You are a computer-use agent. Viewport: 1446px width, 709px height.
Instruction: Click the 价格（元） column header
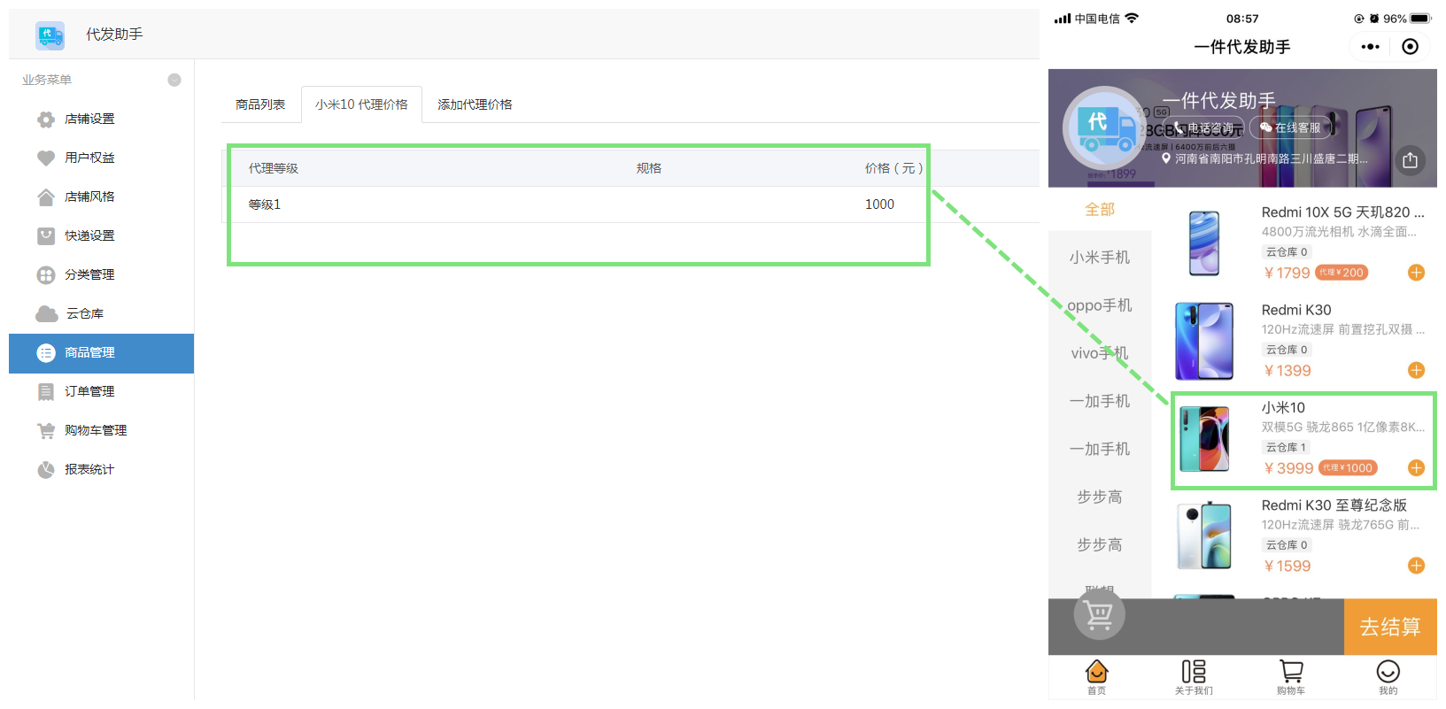894,168
